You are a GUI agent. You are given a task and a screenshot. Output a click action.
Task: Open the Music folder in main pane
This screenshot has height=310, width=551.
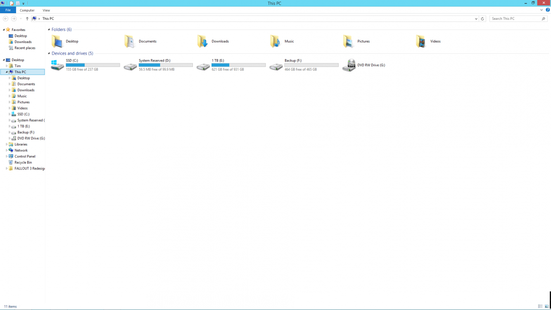pos(282,41)
